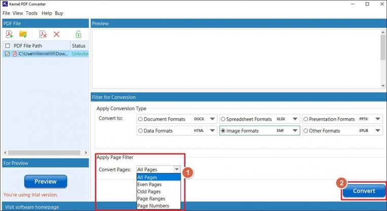Open the XLSX format dropdown
Screen dimensions: 387x211
[295, 119]
